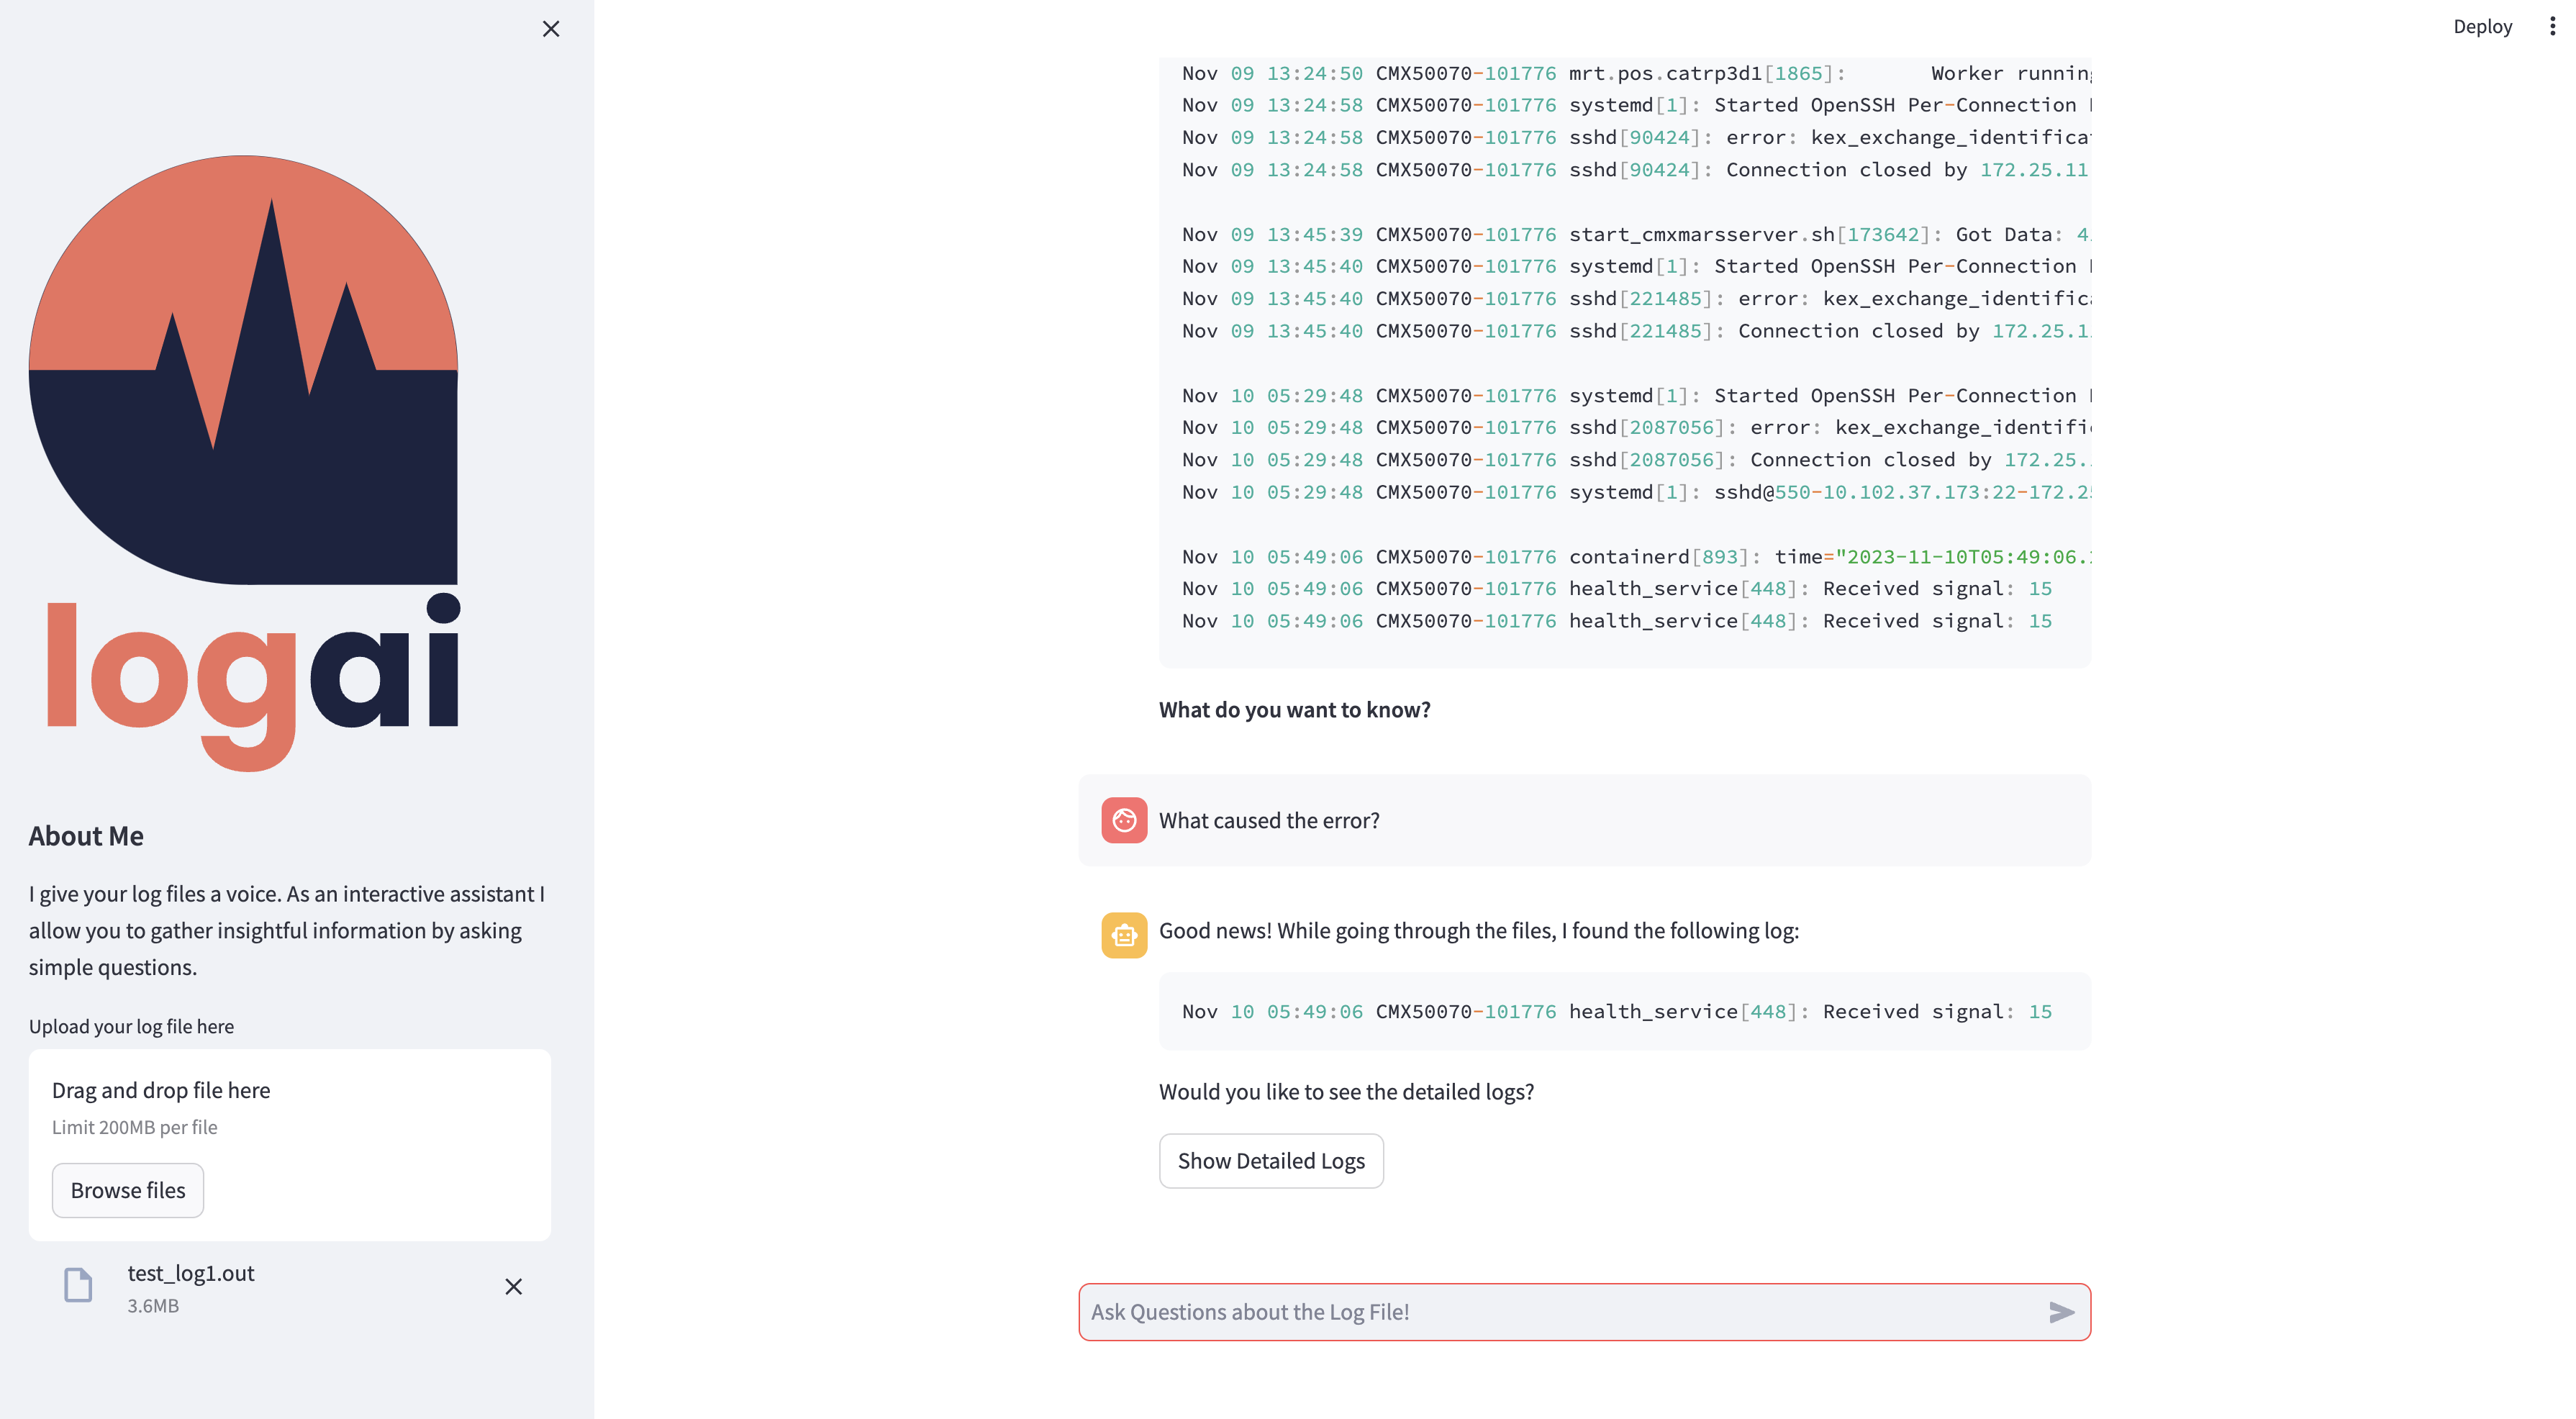Open the three-dot main menu
Screen dimensions: 2576x1419
pyautogui.click(x=2552, y=26)
